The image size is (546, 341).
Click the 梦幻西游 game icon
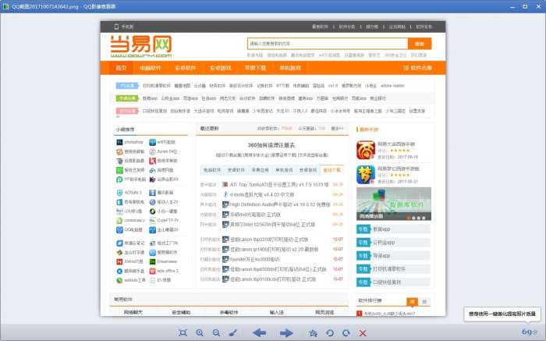click(366, 175)
